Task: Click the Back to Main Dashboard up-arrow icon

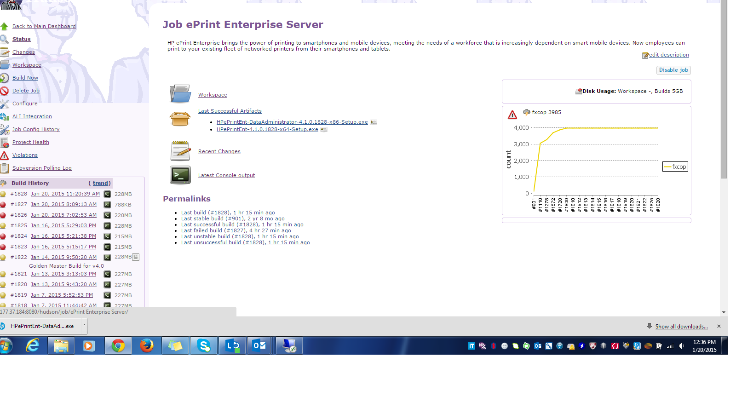Action: (x=4, y=26)
